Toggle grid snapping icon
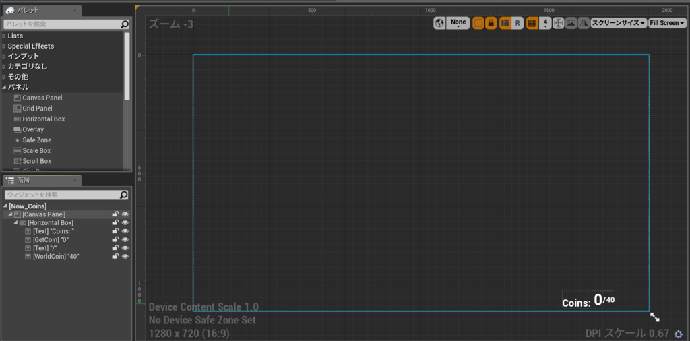The height and width of the screenshot is (341, 690). click(532, 23)
